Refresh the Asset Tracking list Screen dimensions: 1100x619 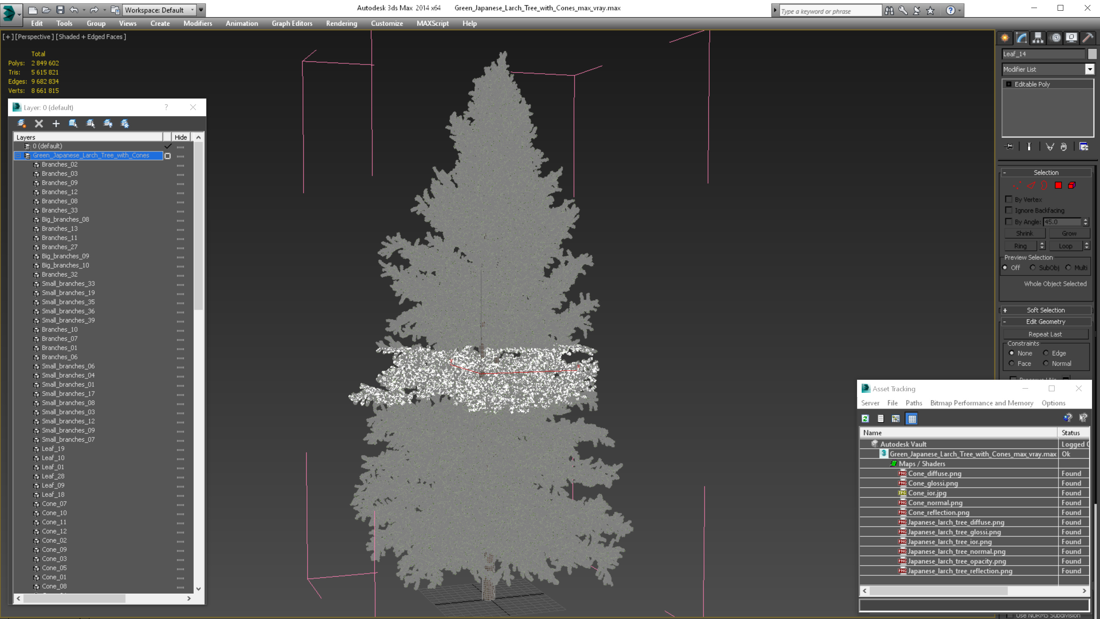pos(865,419)
